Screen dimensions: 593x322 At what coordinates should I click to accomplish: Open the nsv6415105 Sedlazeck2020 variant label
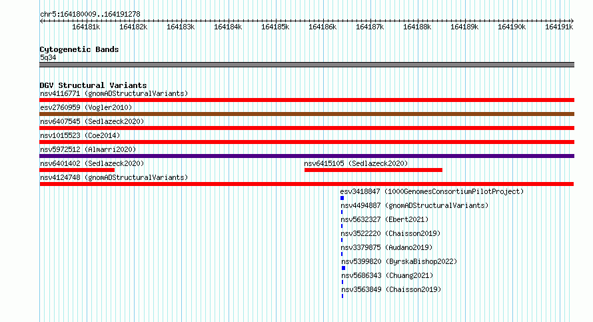(356, 163)
